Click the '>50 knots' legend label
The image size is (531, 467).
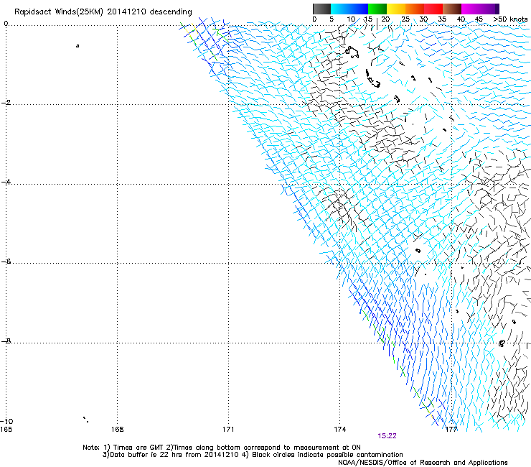click(x=510, y=19)
